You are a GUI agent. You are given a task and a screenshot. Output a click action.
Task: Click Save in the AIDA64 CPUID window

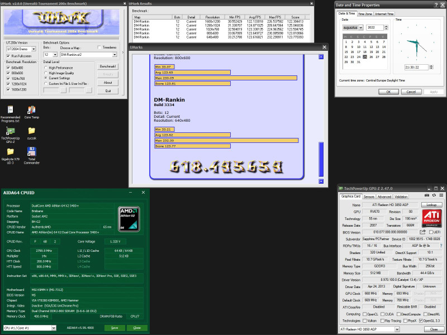point(115,328)
